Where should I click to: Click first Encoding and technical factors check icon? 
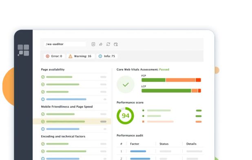pyautogui.click(x=43, y=144)
